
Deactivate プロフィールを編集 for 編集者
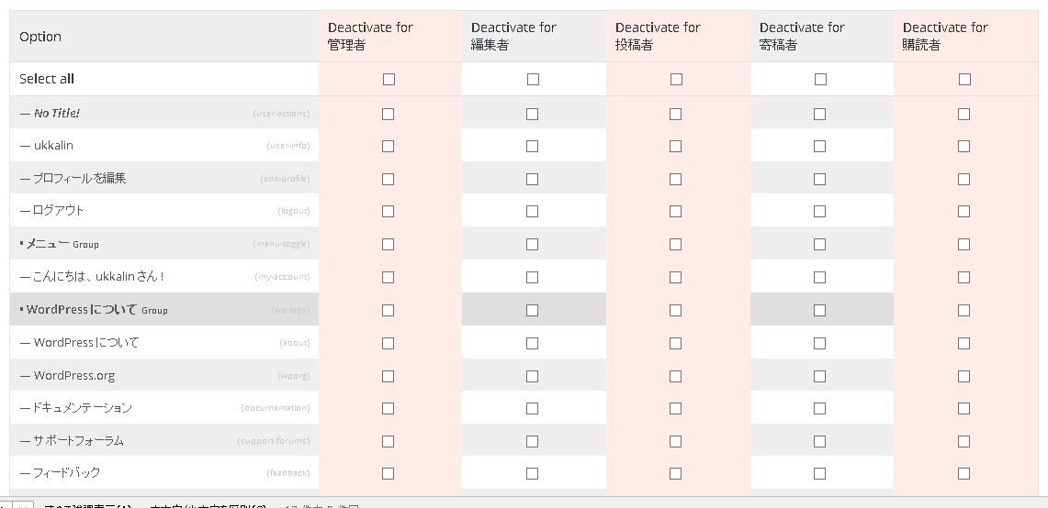pos(532,179)
